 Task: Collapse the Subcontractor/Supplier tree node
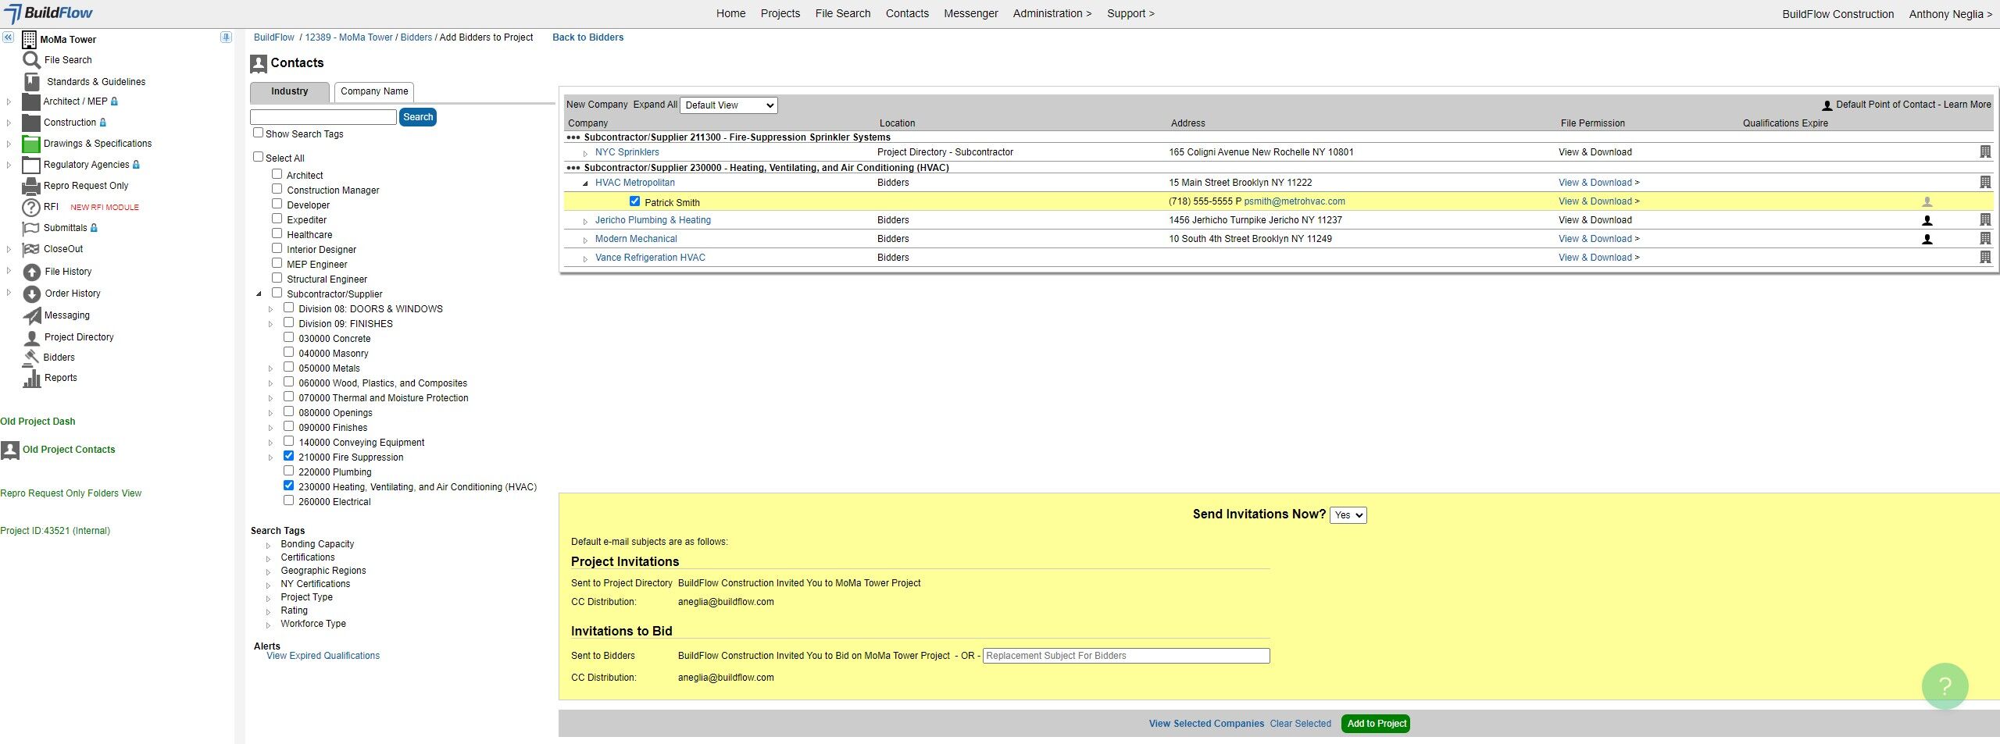coord(259,294)
